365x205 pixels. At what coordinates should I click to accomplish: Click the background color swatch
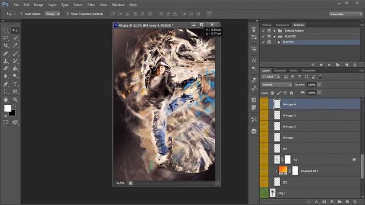click(x=13, y=113)
